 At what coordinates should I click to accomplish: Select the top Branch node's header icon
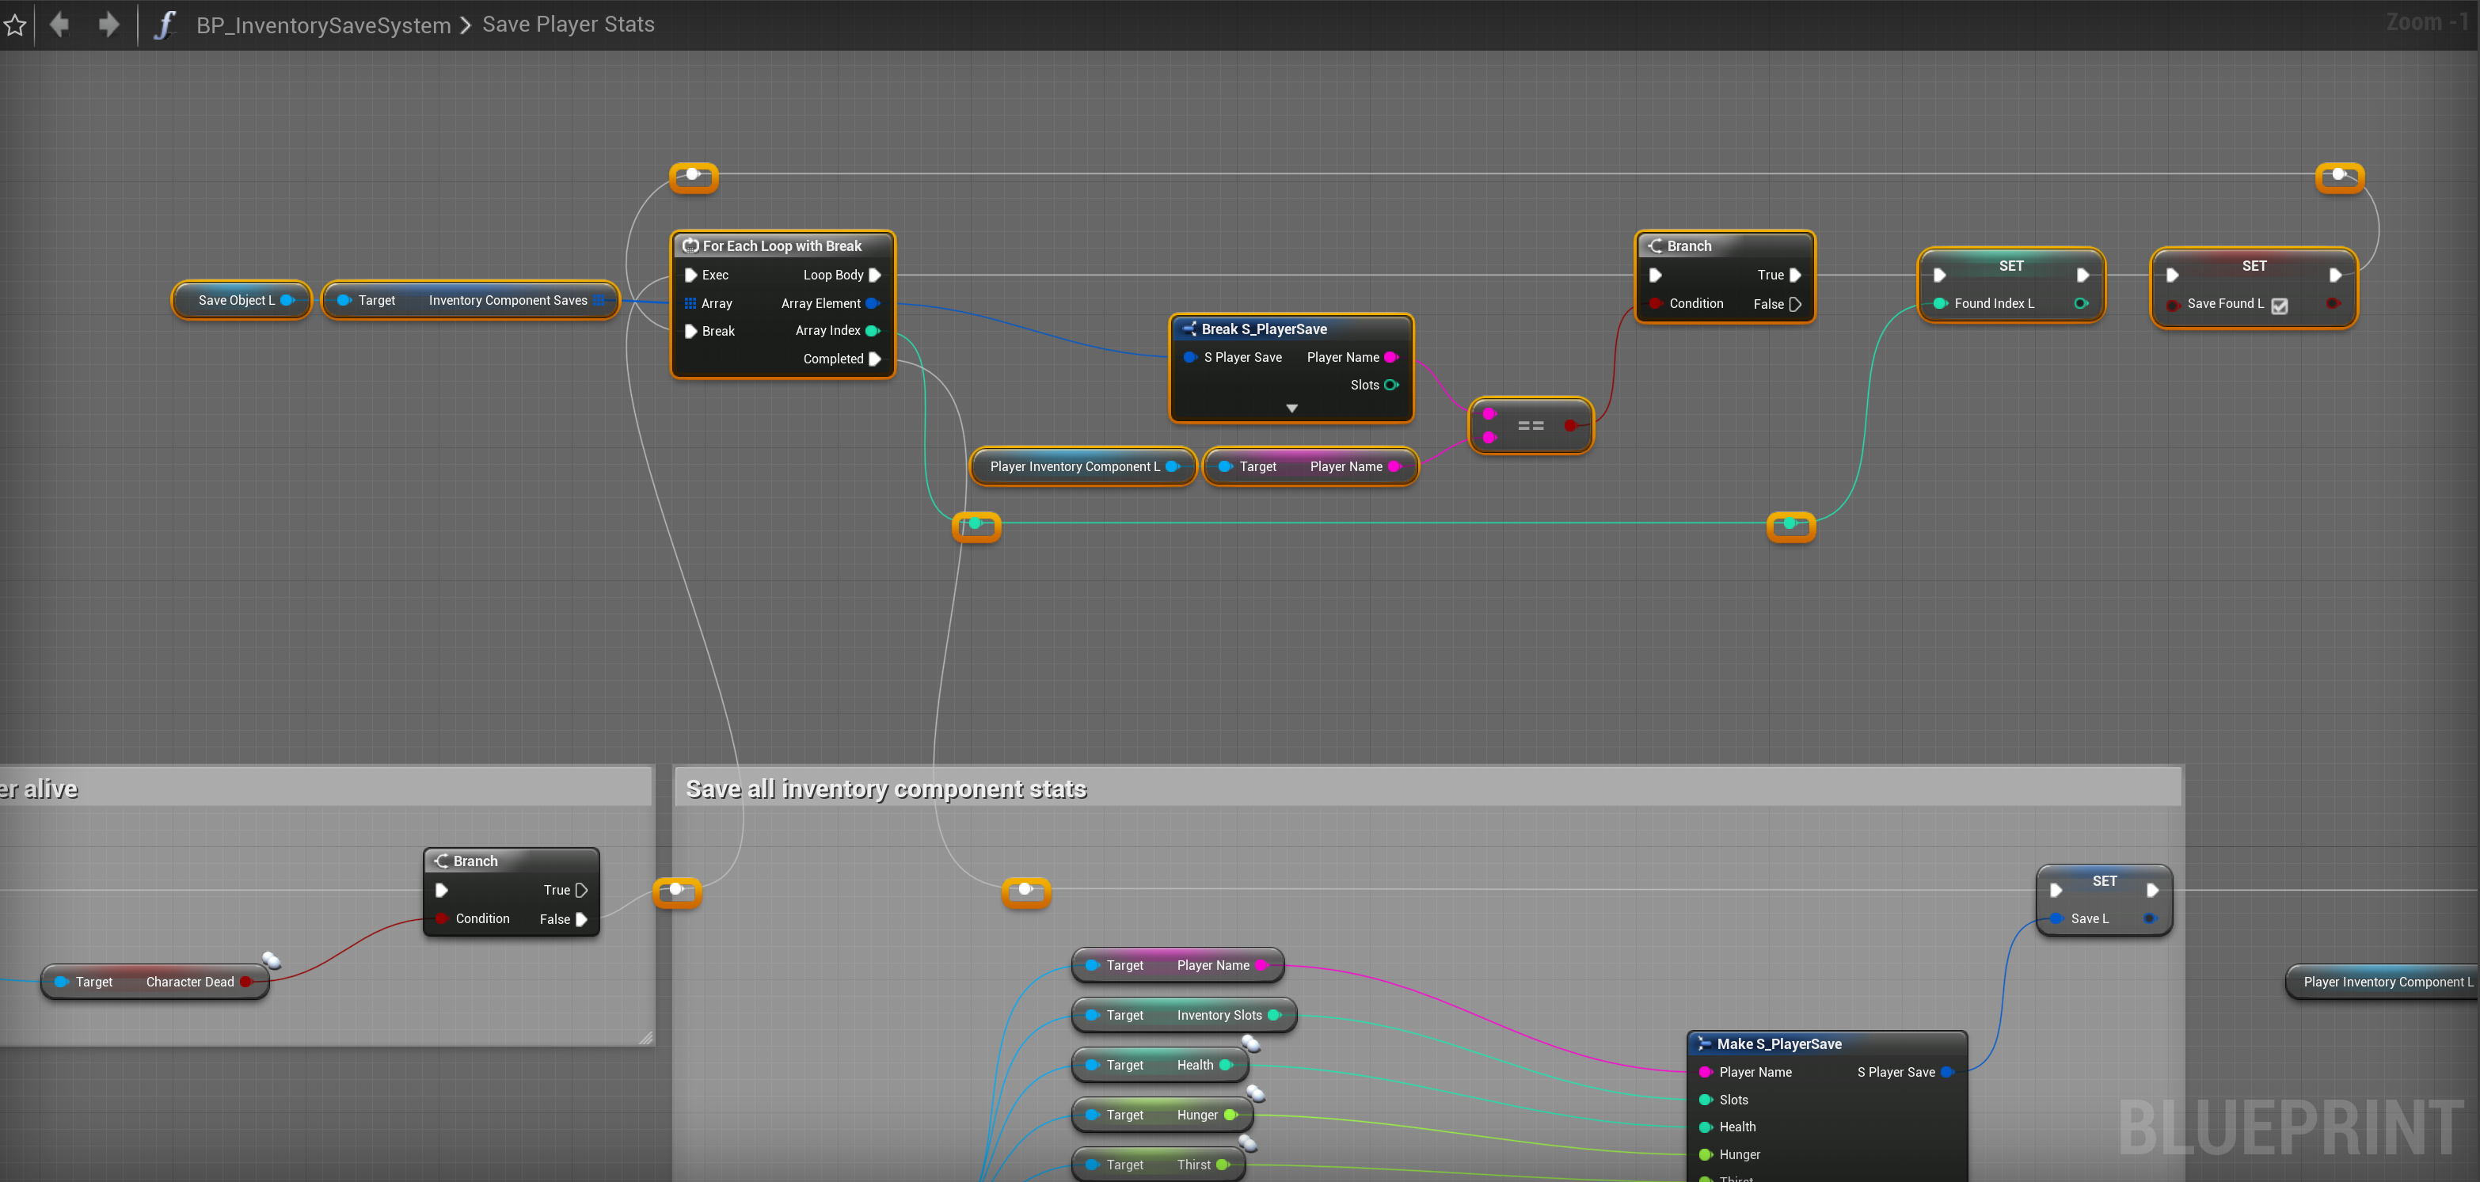[1655, 246]
